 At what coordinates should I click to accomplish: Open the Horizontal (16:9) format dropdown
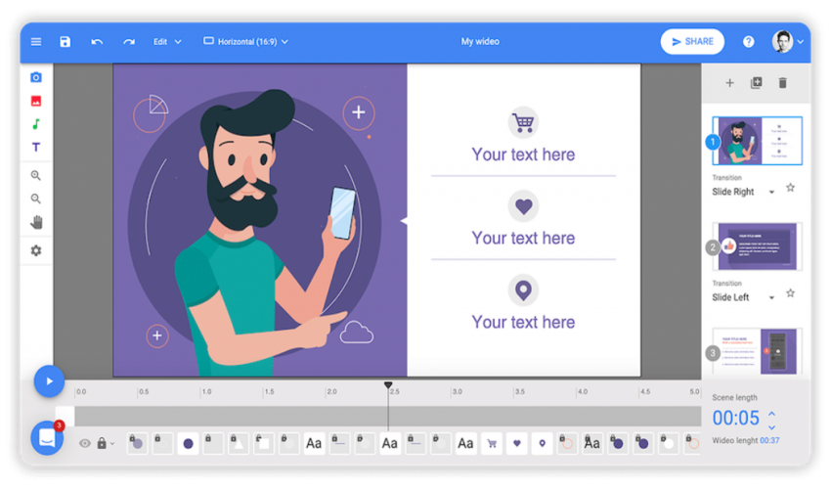point(246,41)
